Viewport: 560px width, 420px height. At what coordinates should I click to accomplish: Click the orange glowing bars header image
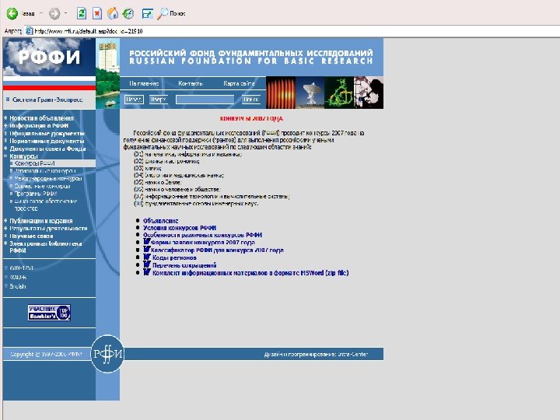pyautogui.click(x=281, y=93)
